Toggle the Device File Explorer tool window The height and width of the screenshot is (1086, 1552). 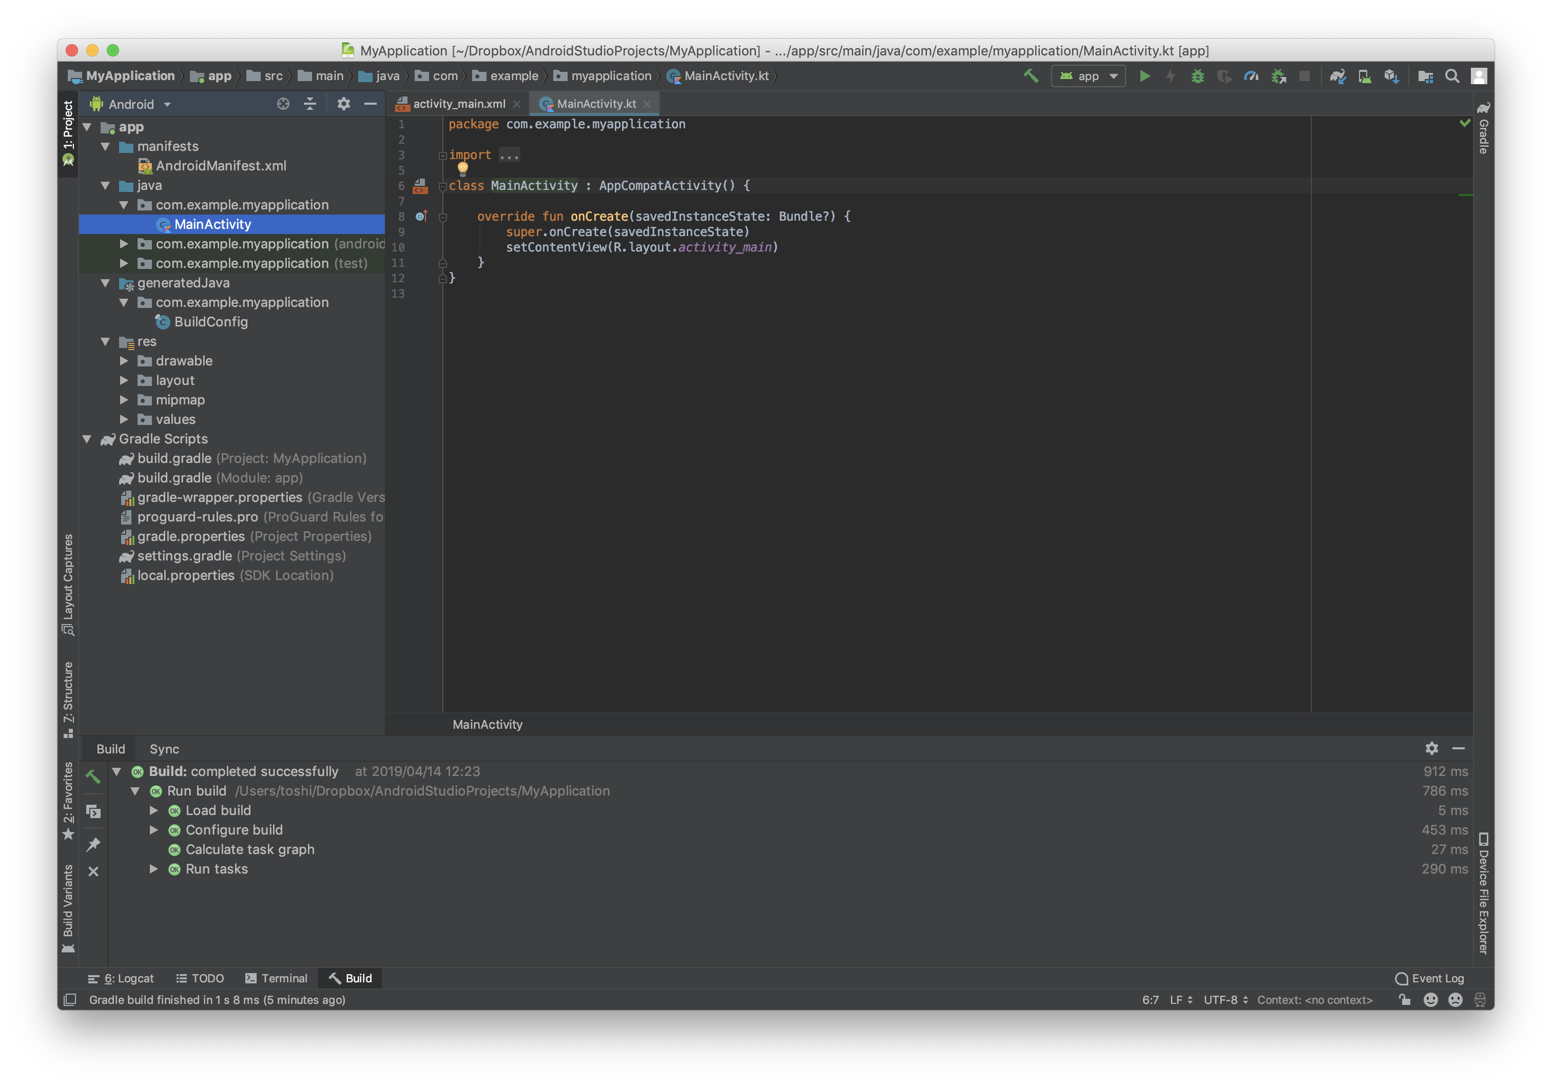(1484, 894)
